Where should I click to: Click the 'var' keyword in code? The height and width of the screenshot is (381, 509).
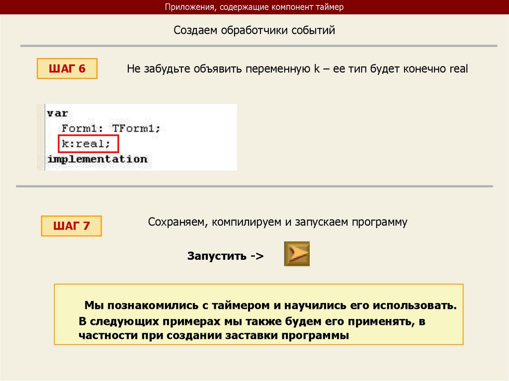[x=58, y=113]
